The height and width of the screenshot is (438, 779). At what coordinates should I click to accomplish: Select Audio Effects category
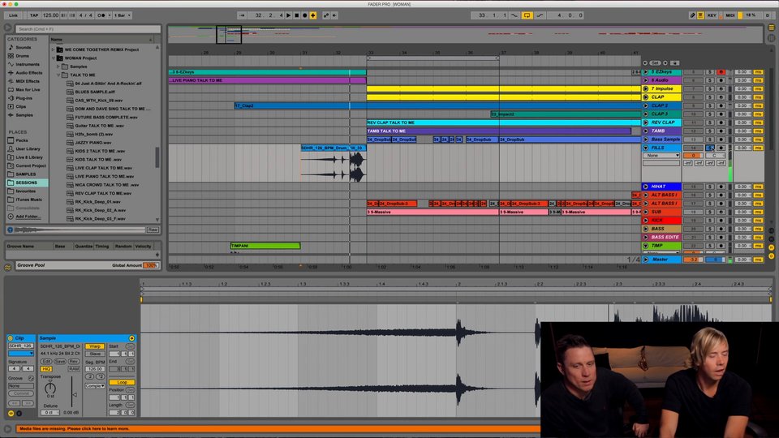28,72
